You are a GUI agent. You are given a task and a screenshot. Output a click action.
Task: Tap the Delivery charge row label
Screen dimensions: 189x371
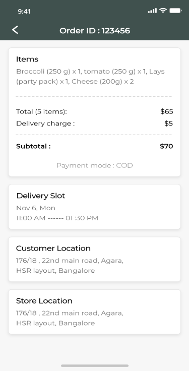[x=45, y=123]
